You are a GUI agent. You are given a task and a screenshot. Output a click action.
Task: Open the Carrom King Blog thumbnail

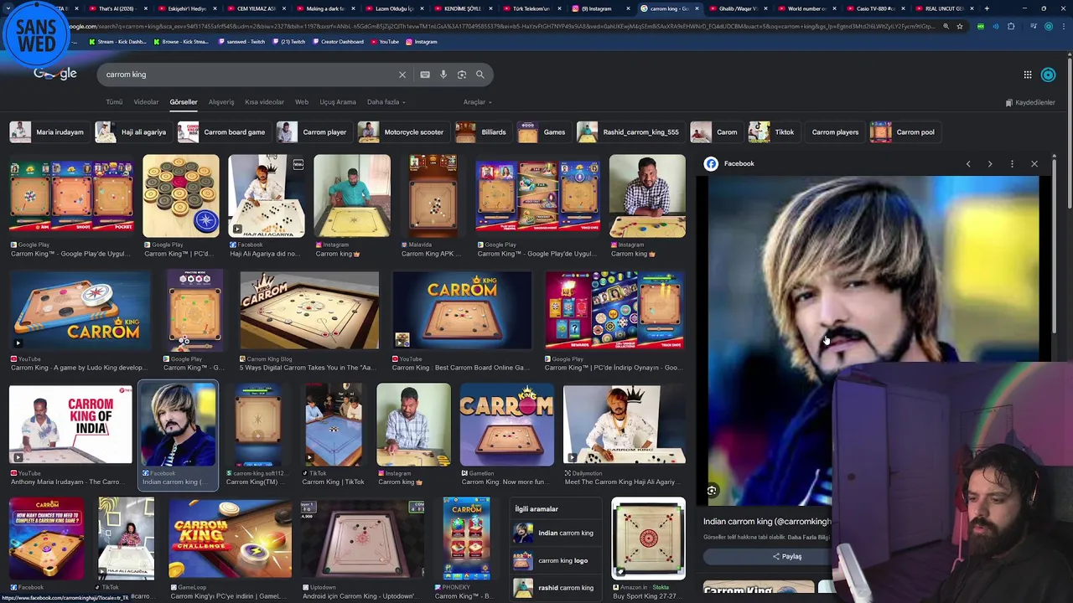pos(308,310)
